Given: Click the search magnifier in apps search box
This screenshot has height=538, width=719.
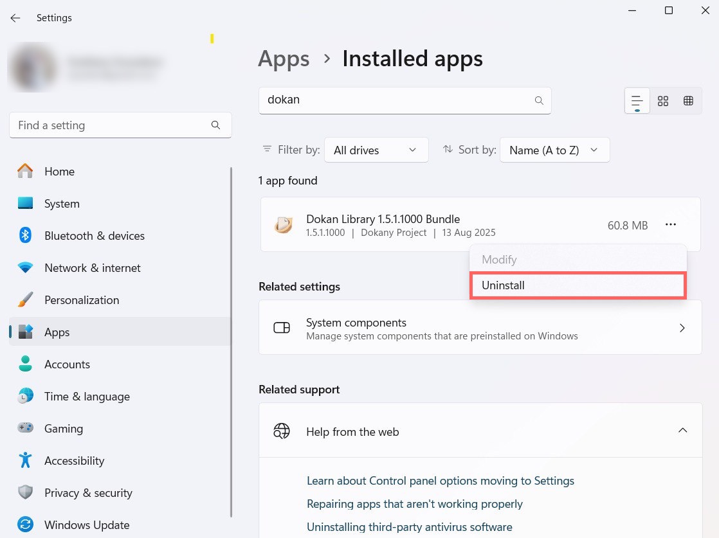Looking at the screenshot, I should point(539,100).
